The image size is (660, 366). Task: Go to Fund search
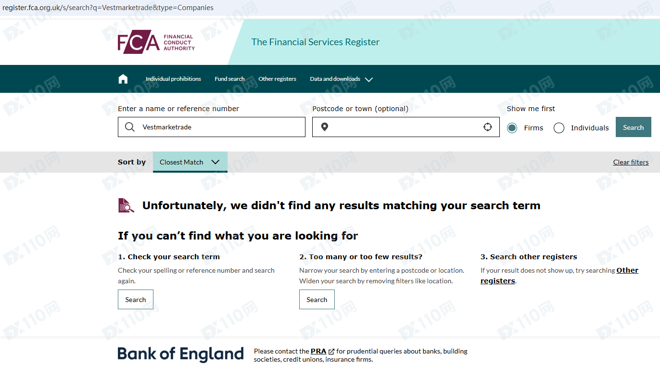point(229,79)
